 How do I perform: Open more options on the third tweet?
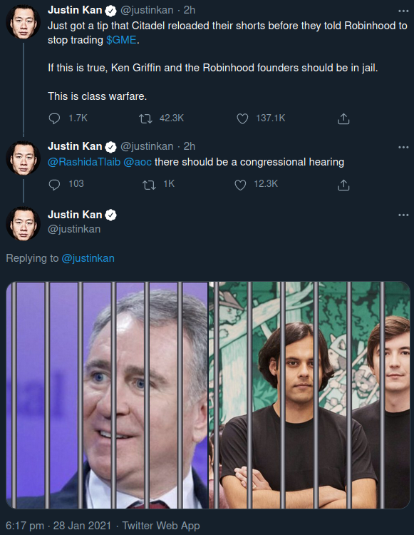point(403,215)
